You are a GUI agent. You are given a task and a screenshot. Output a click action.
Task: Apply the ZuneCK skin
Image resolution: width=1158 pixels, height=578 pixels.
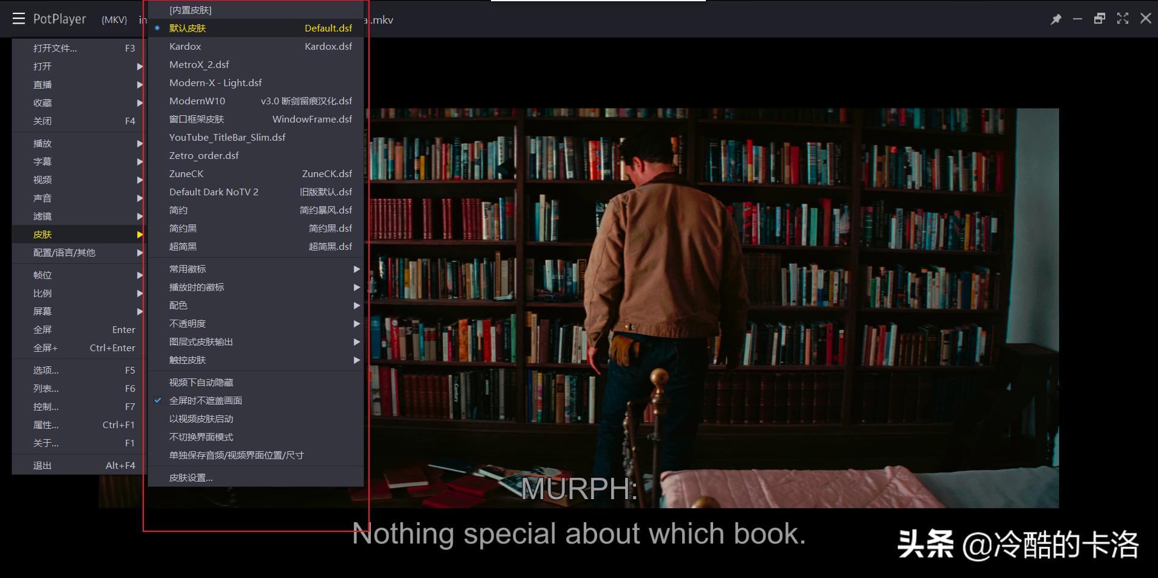click(x=256, y=173)
